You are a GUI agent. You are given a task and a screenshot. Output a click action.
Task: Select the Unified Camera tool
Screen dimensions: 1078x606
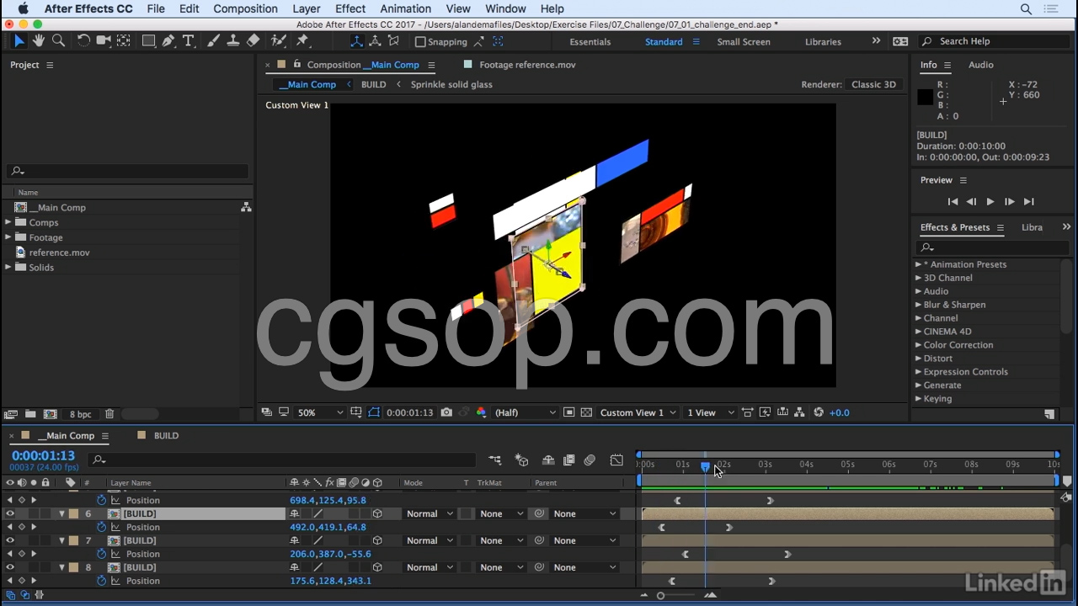coord(104,40)
